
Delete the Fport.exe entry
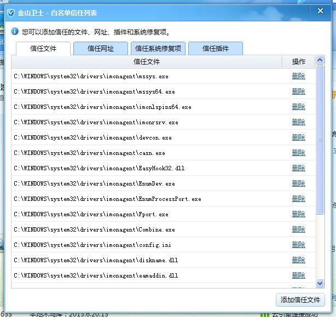[298, 214]
